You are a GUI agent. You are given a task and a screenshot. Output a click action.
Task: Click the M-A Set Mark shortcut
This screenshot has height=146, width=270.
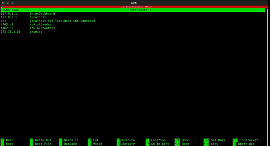click(x=214, y=140)
